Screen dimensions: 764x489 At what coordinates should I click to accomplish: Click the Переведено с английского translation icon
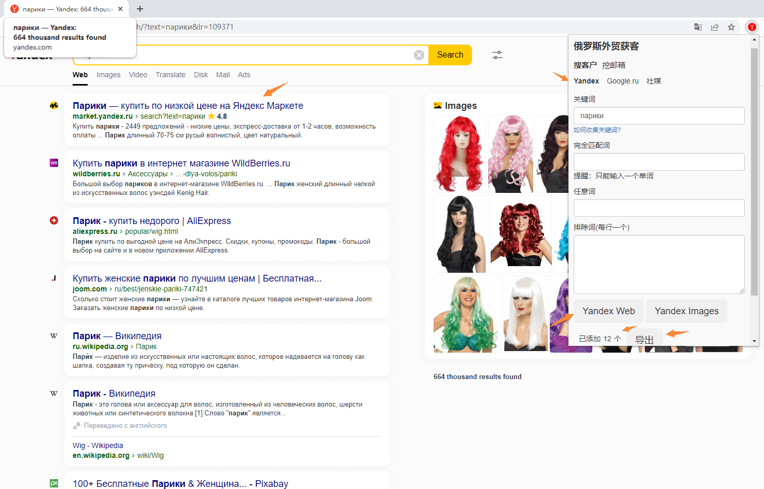click(76, 426)
